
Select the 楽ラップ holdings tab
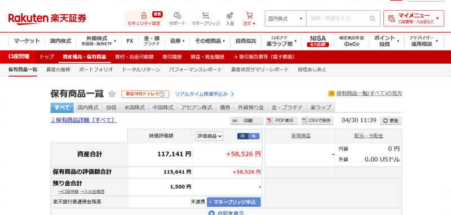[321, 107]
